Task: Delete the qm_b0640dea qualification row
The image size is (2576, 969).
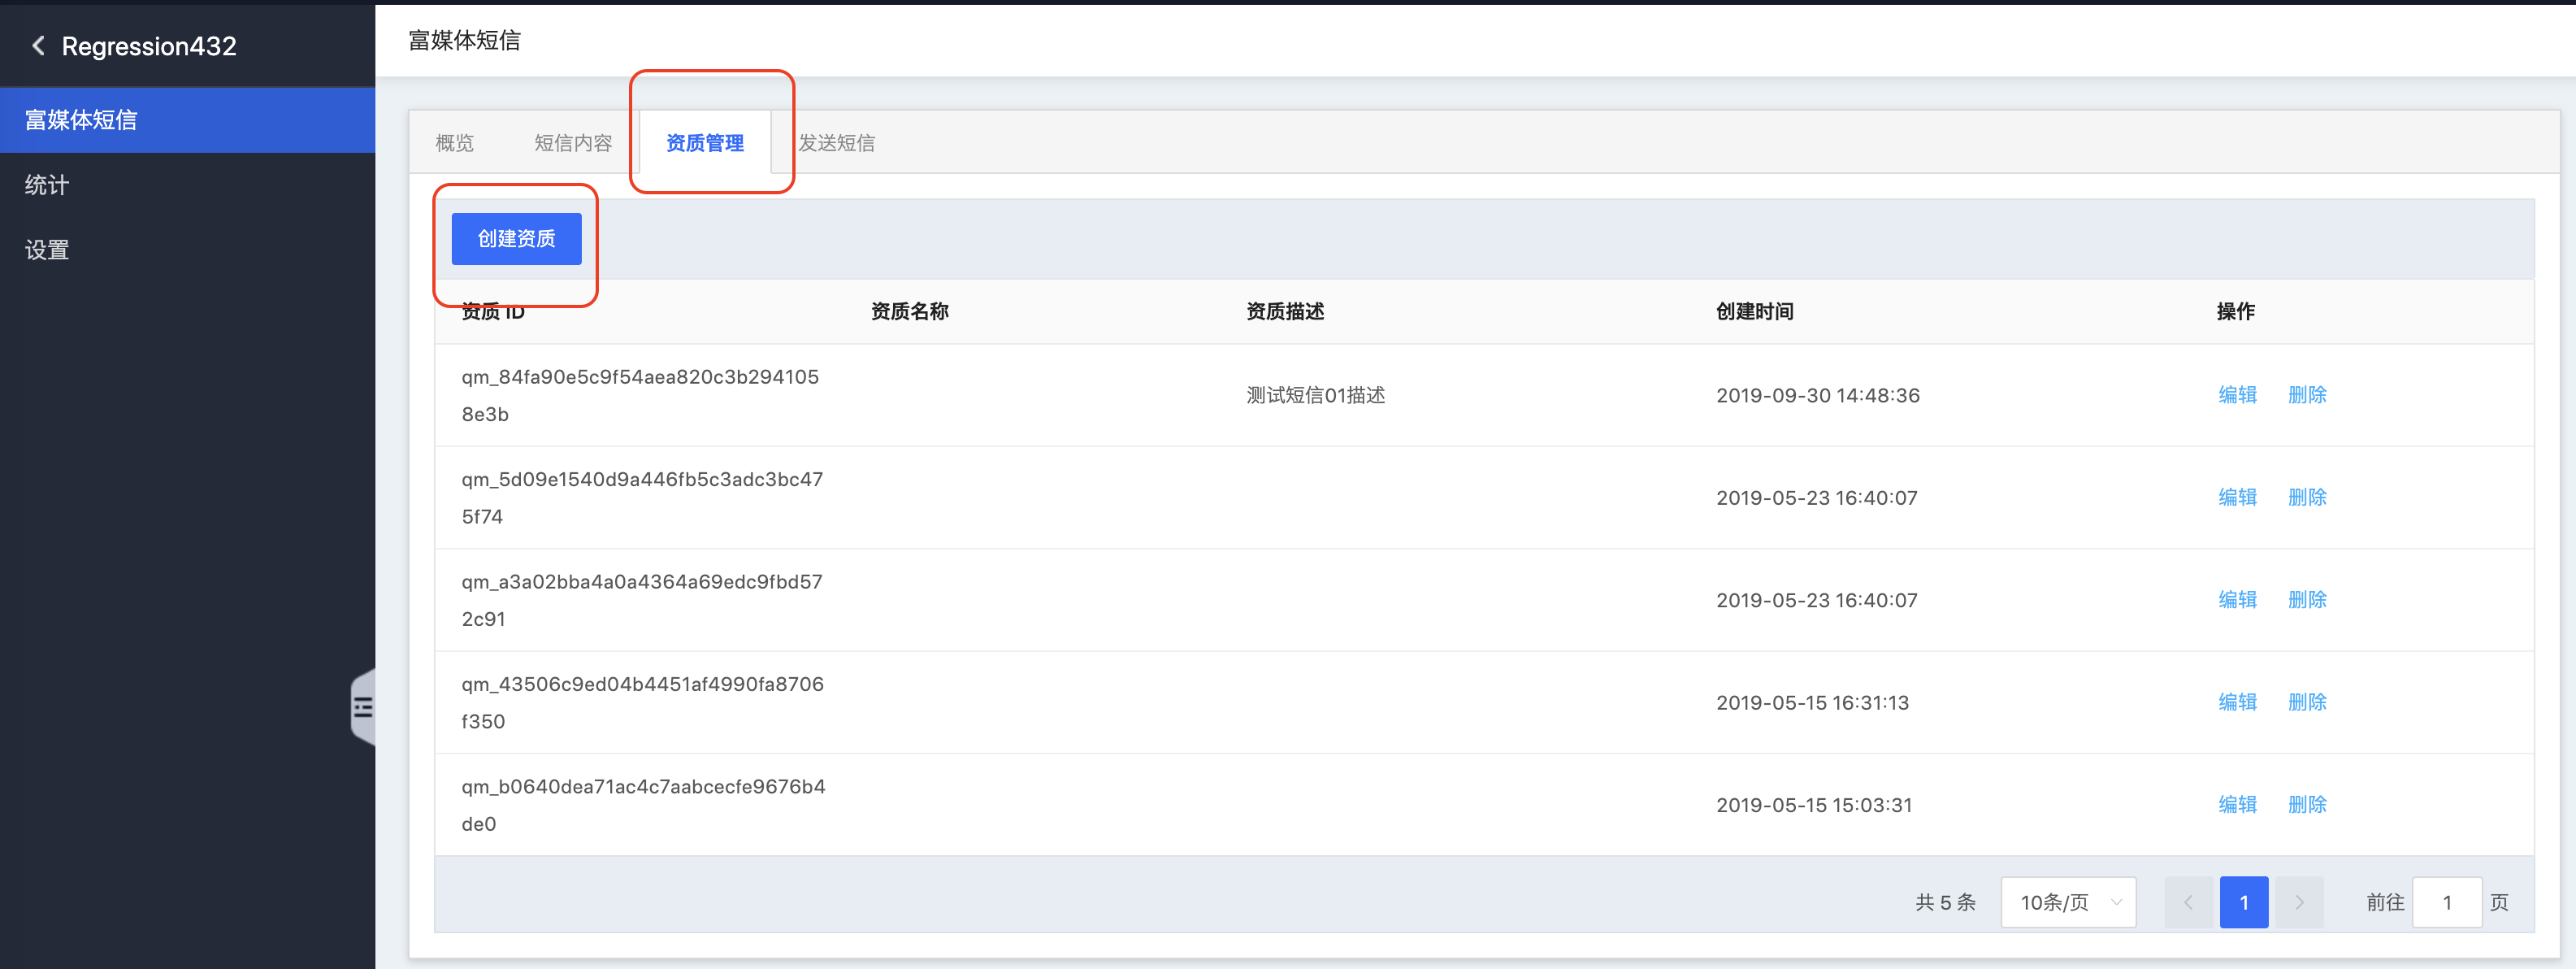Action: (2307, 805)
